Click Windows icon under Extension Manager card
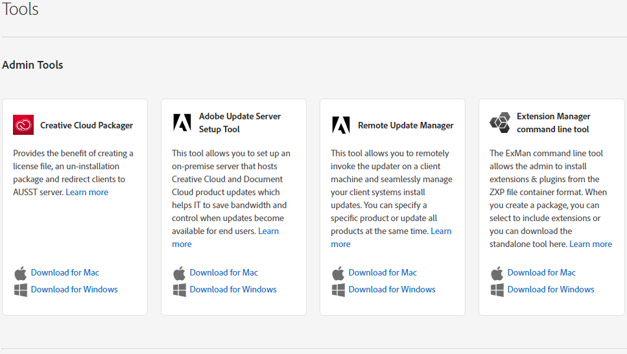The image size is (627, 354). tap(497, 290)
